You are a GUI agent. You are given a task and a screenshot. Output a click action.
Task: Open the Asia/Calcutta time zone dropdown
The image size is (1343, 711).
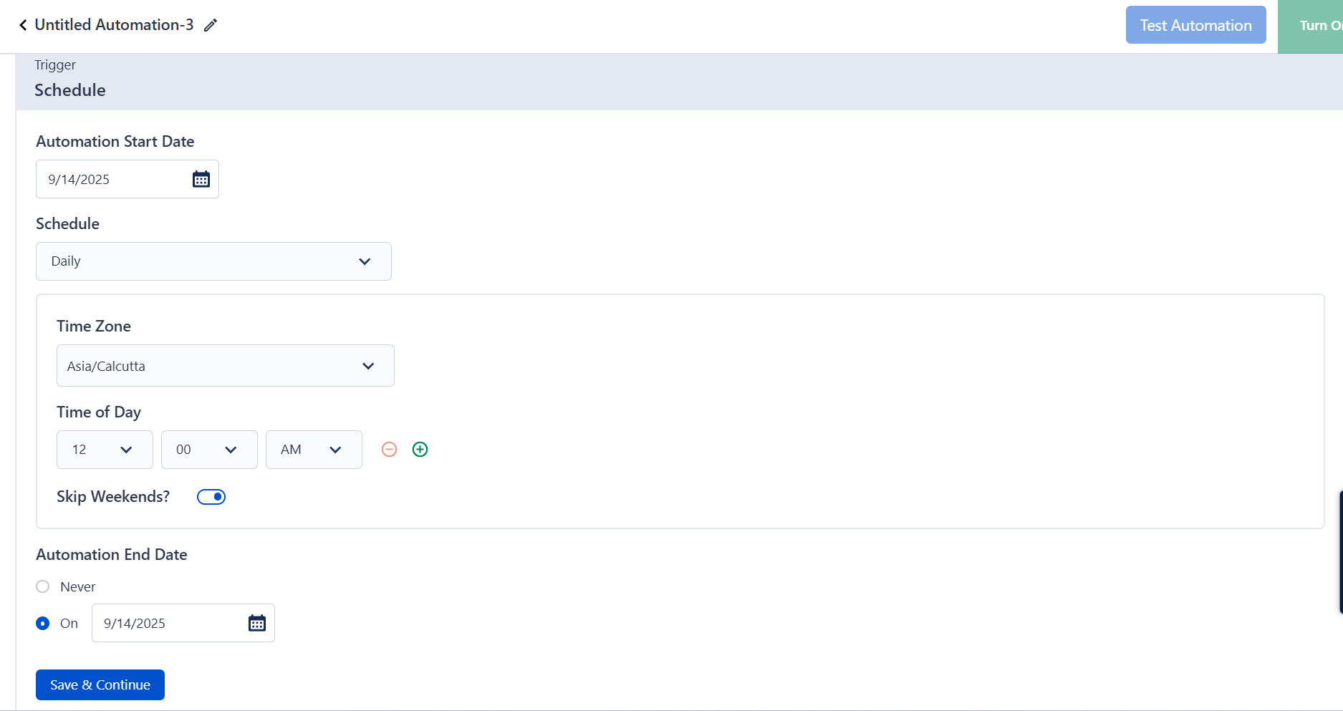click(x=225, y=366)
